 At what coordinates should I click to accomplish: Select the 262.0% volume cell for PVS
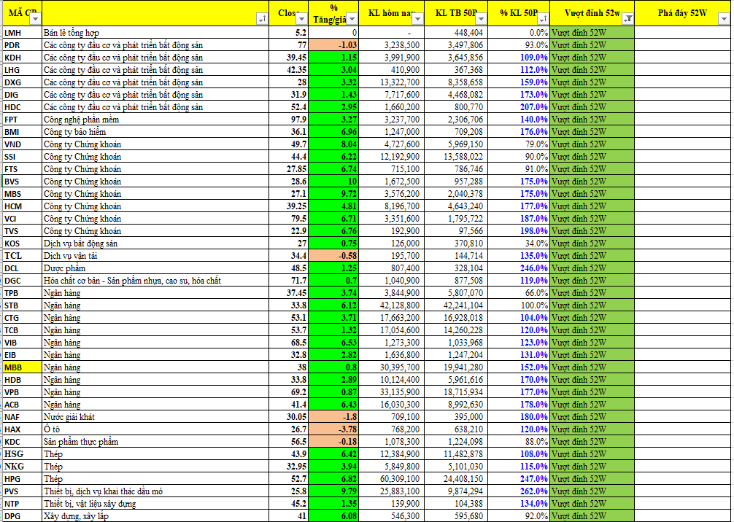pos(518,491)
